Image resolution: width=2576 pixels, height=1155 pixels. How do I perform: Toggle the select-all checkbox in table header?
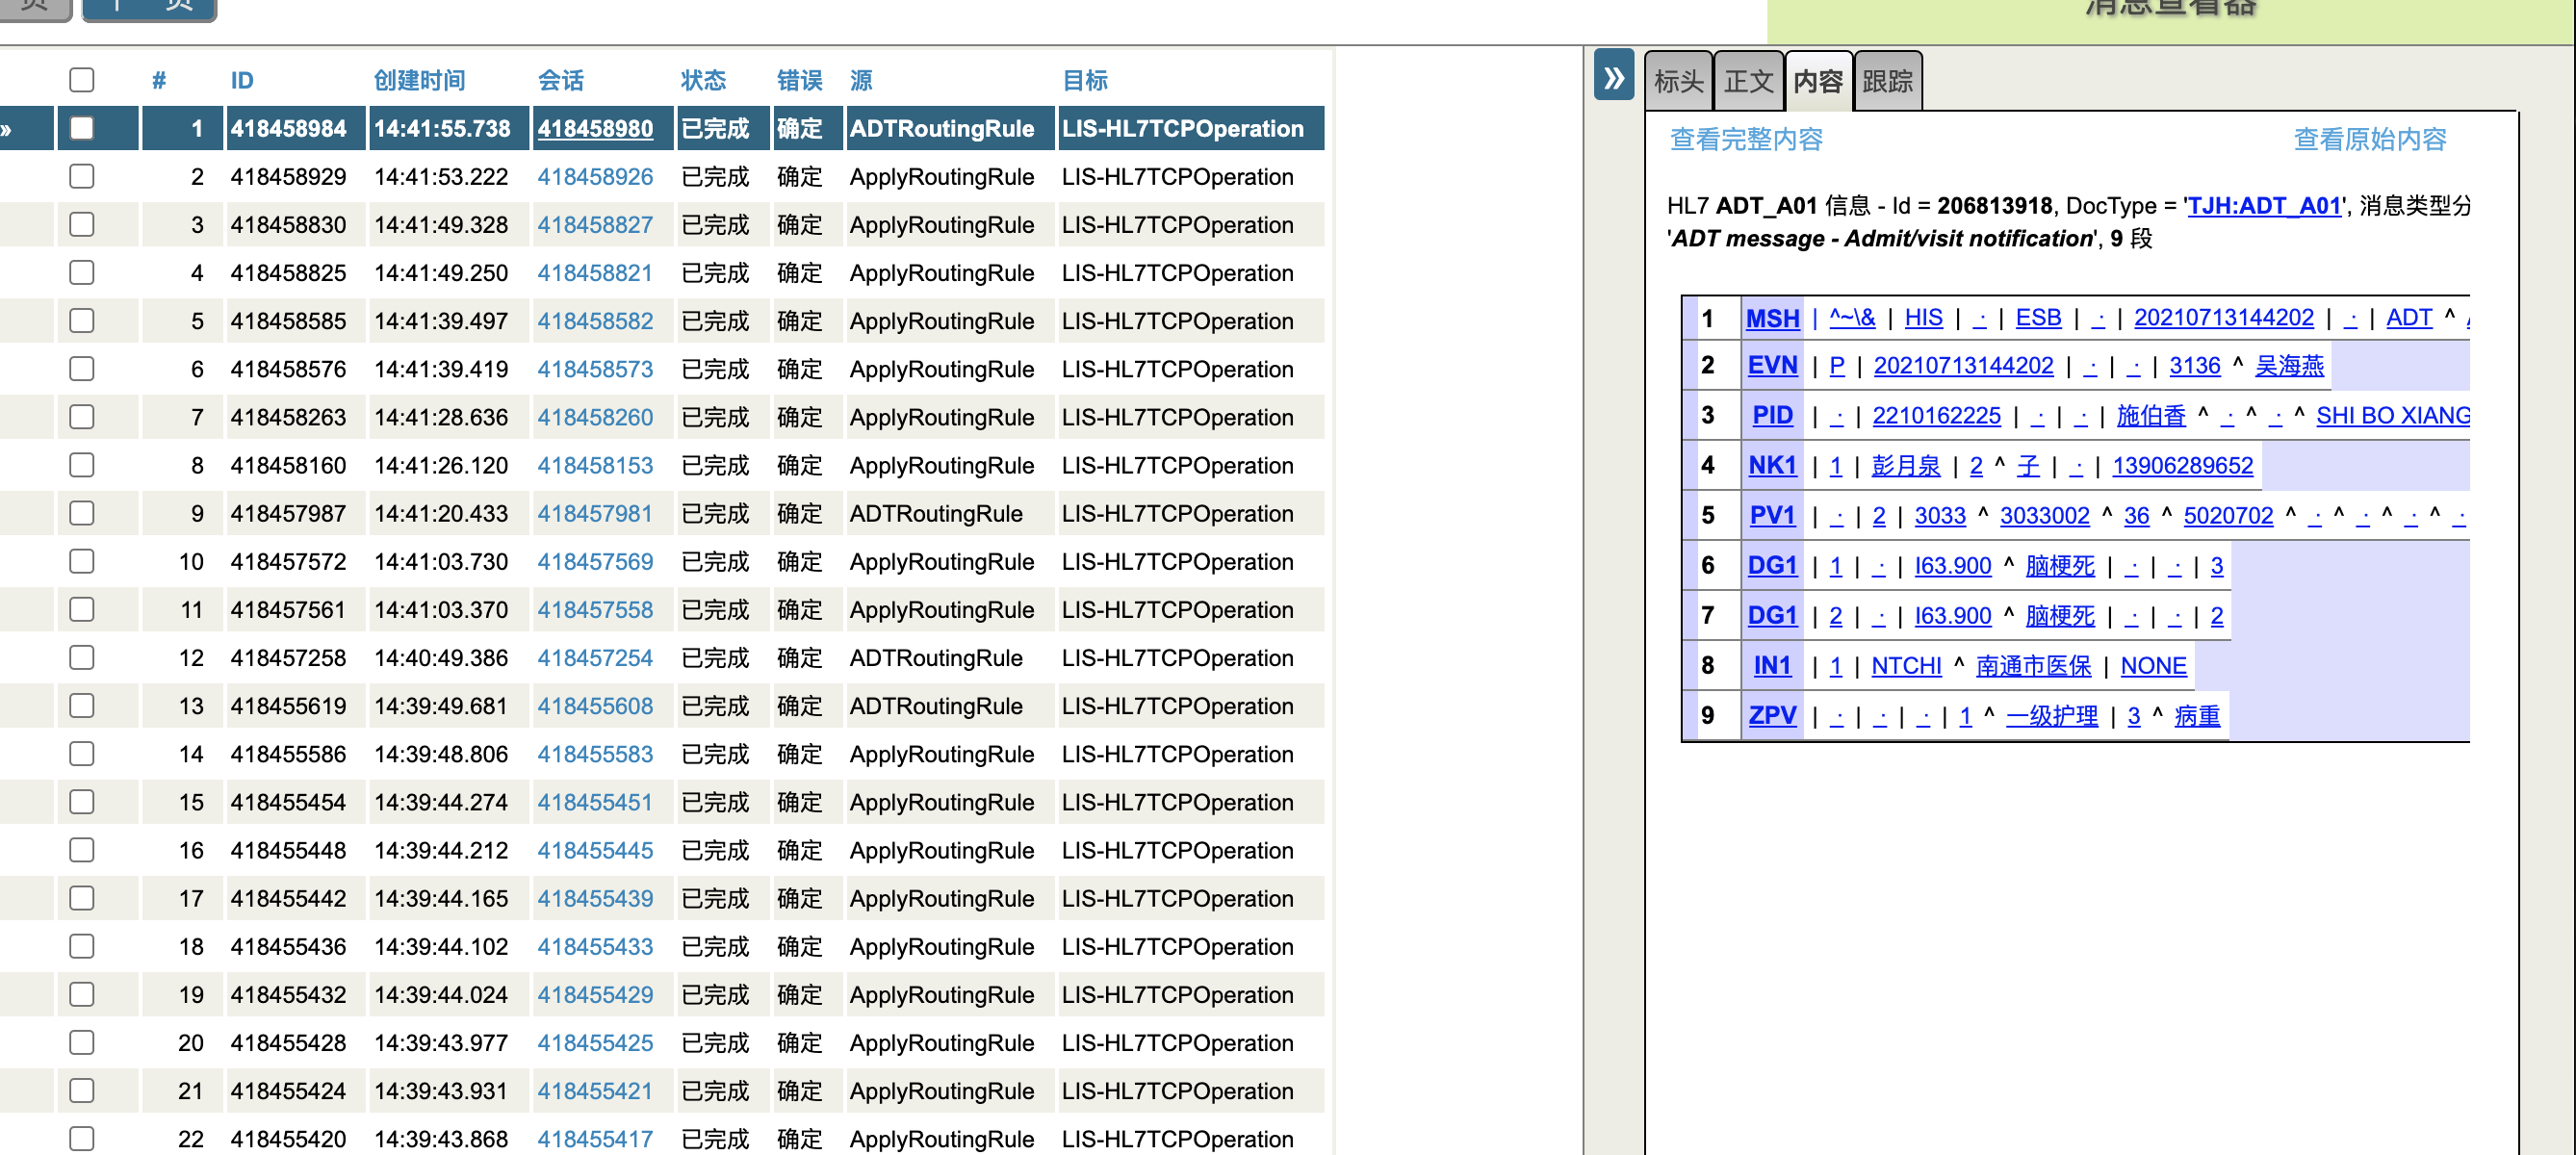[x=82, y=80]
